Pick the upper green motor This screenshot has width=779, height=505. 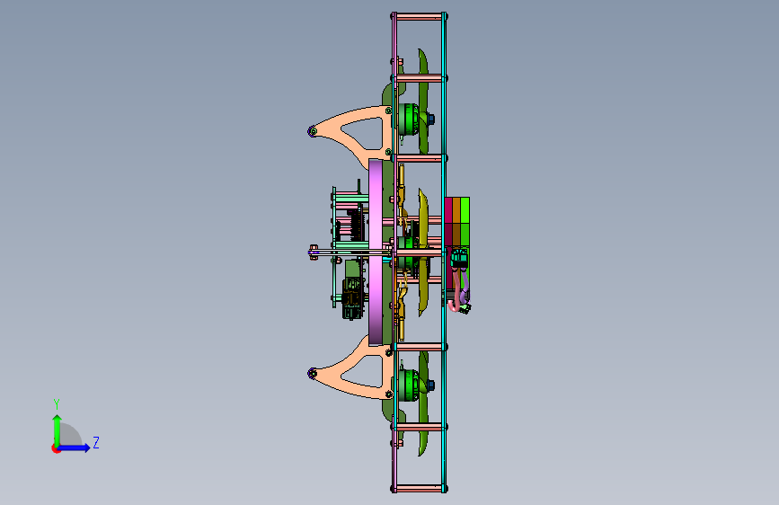point(410,120)
